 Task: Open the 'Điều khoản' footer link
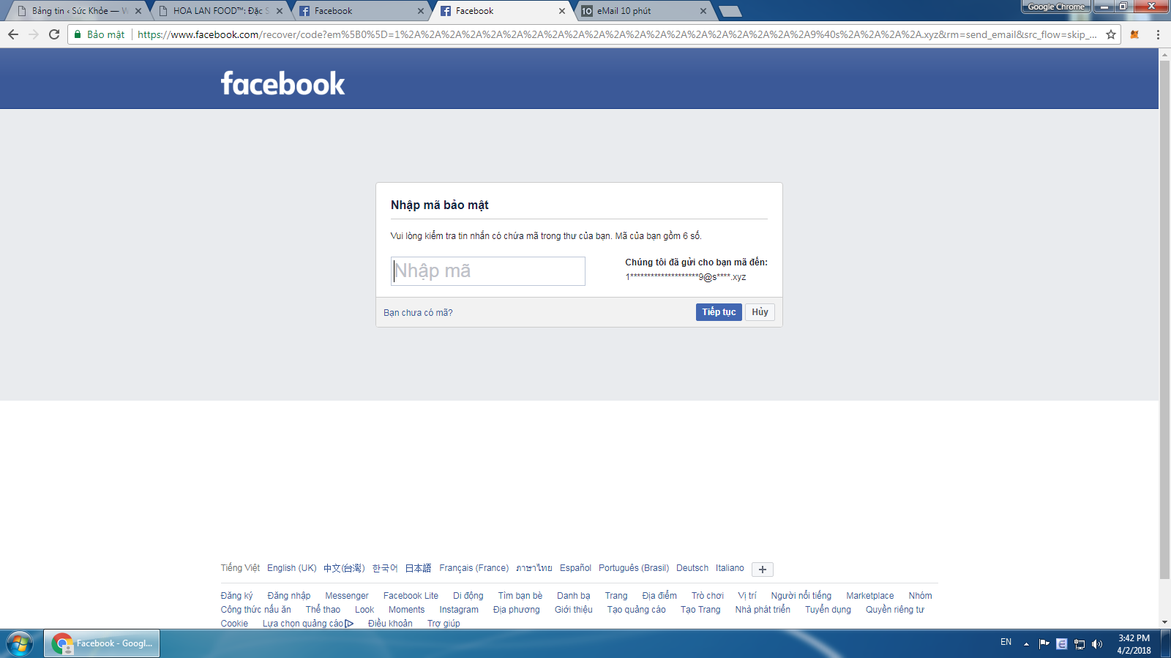tap(390, 624)
